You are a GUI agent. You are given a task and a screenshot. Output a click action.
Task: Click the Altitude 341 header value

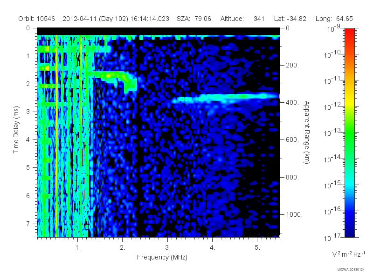(242, 19)
